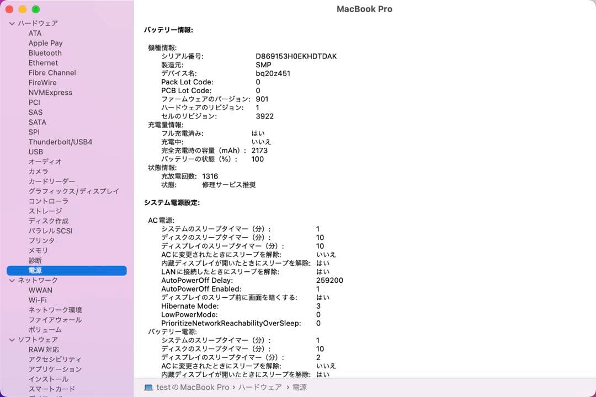
Task: Open the Thunderbolt/USB4 section
Action: coord(61,142)
